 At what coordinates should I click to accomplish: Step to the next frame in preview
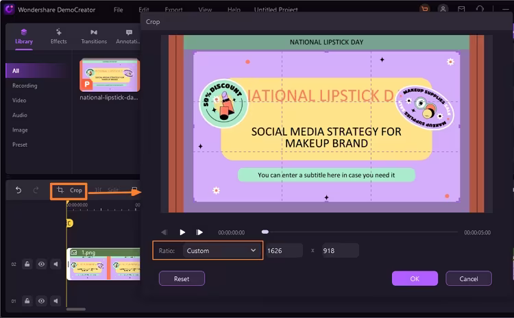click(199, 232)
